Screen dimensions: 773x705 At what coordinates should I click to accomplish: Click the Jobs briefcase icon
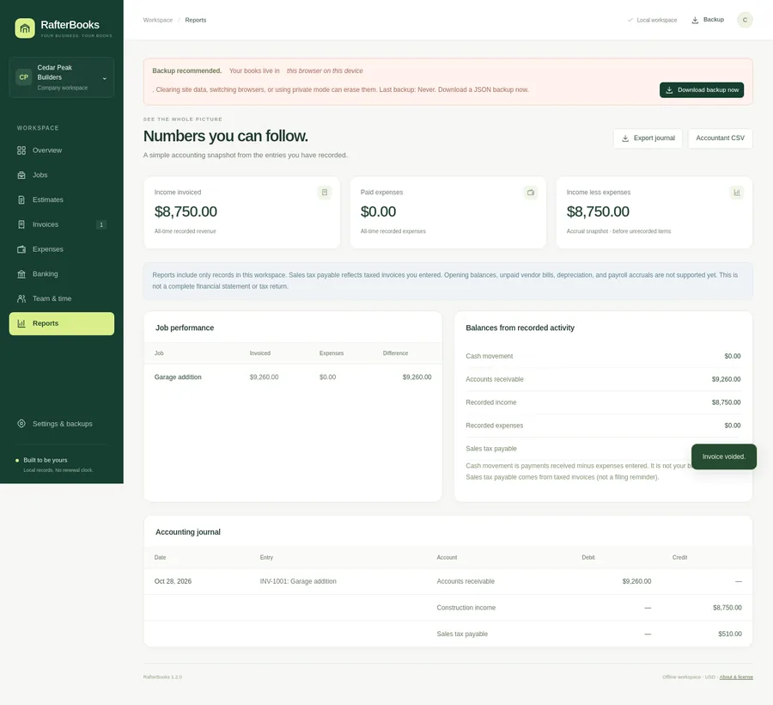pos(21,175)
